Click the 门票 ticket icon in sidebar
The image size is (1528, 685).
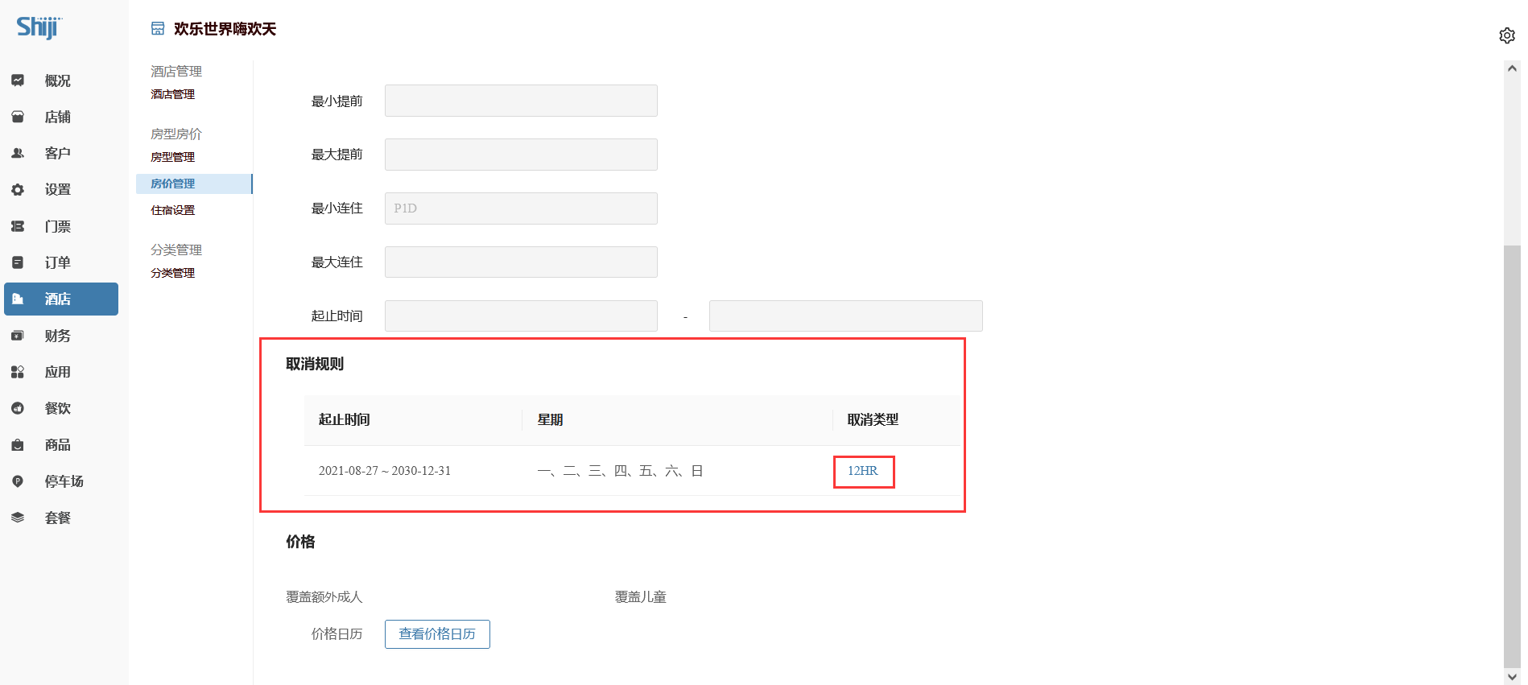pyautogui.click(x=18, y=226)
